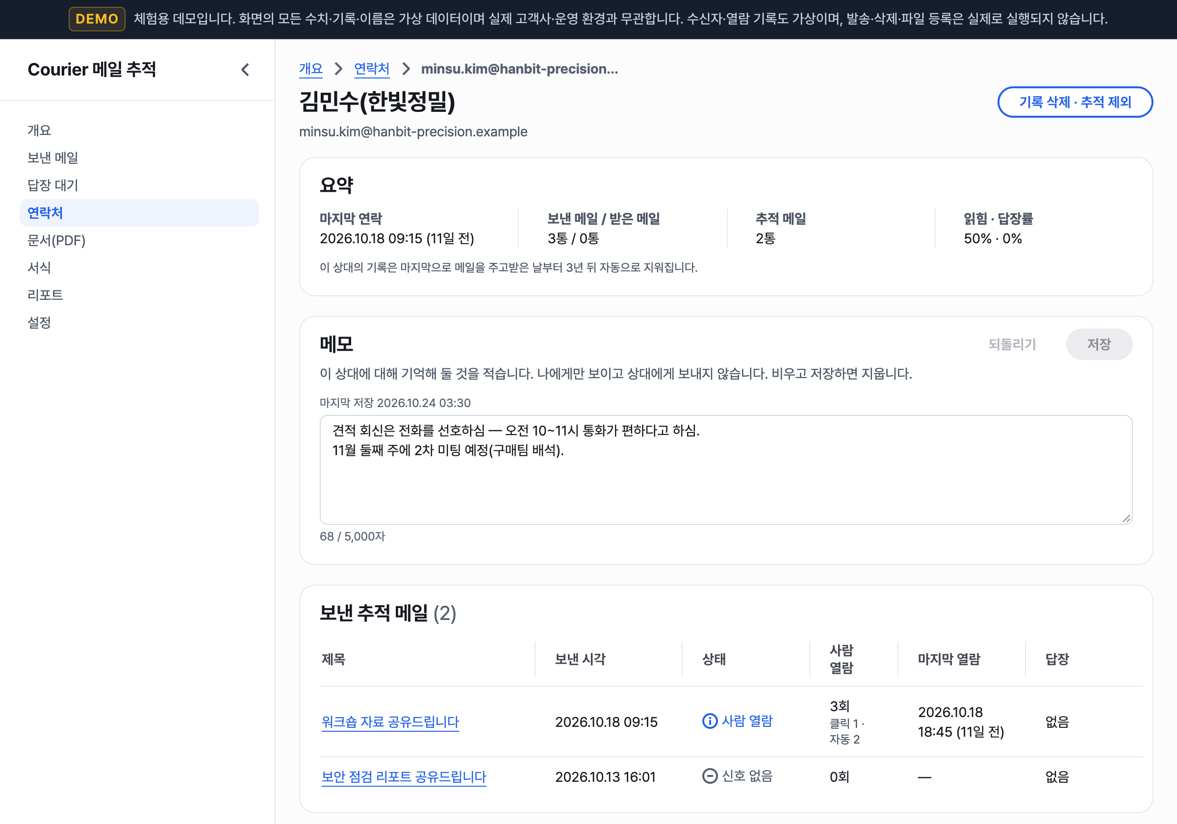Open 보낸 메일 in the sidebar
The image size is (1177, 824).
coord(139,158)
